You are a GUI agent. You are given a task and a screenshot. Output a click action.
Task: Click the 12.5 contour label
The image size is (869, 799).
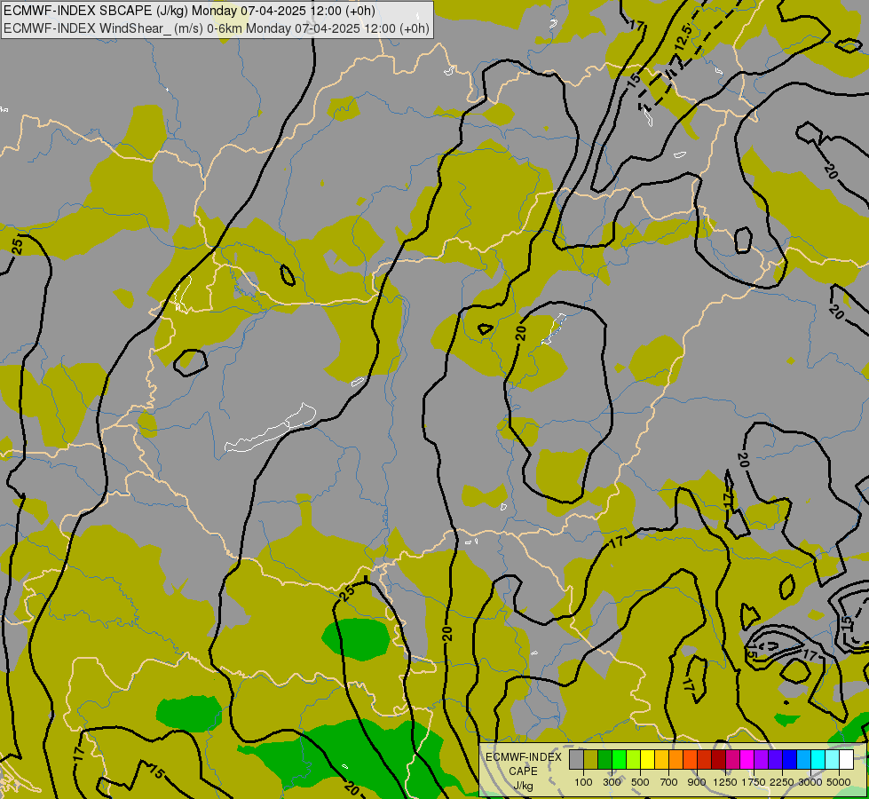[683, 37]
